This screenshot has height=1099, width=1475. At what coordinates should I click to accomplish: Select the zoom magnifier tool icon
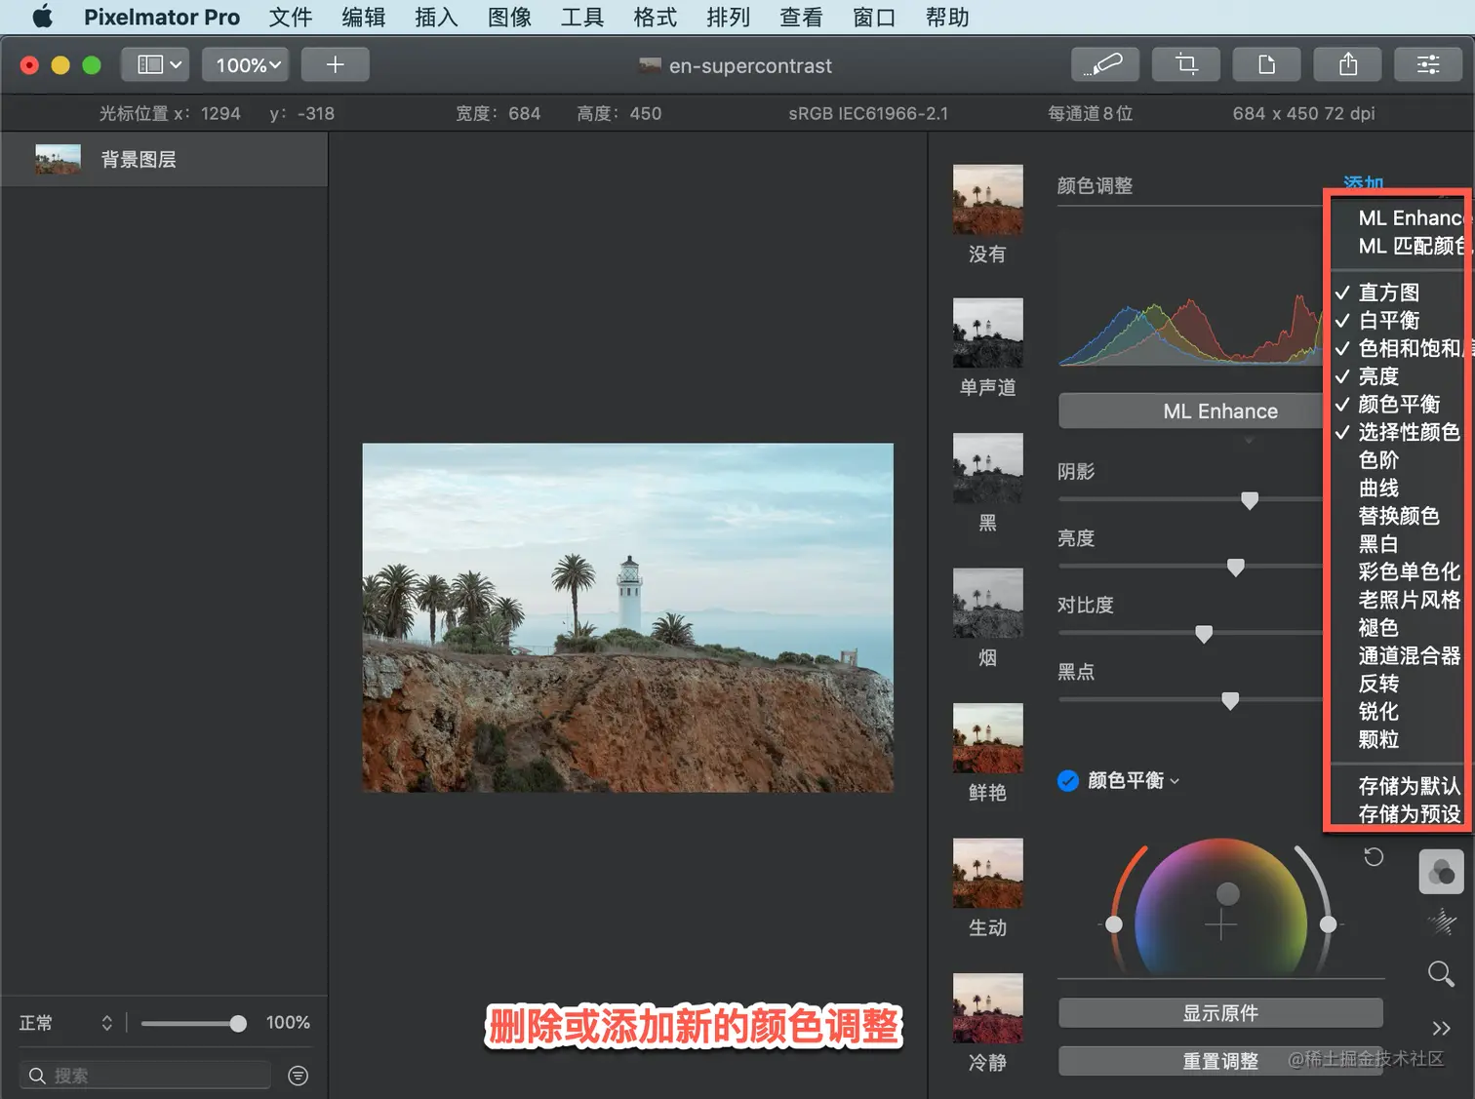(1441, 973)
